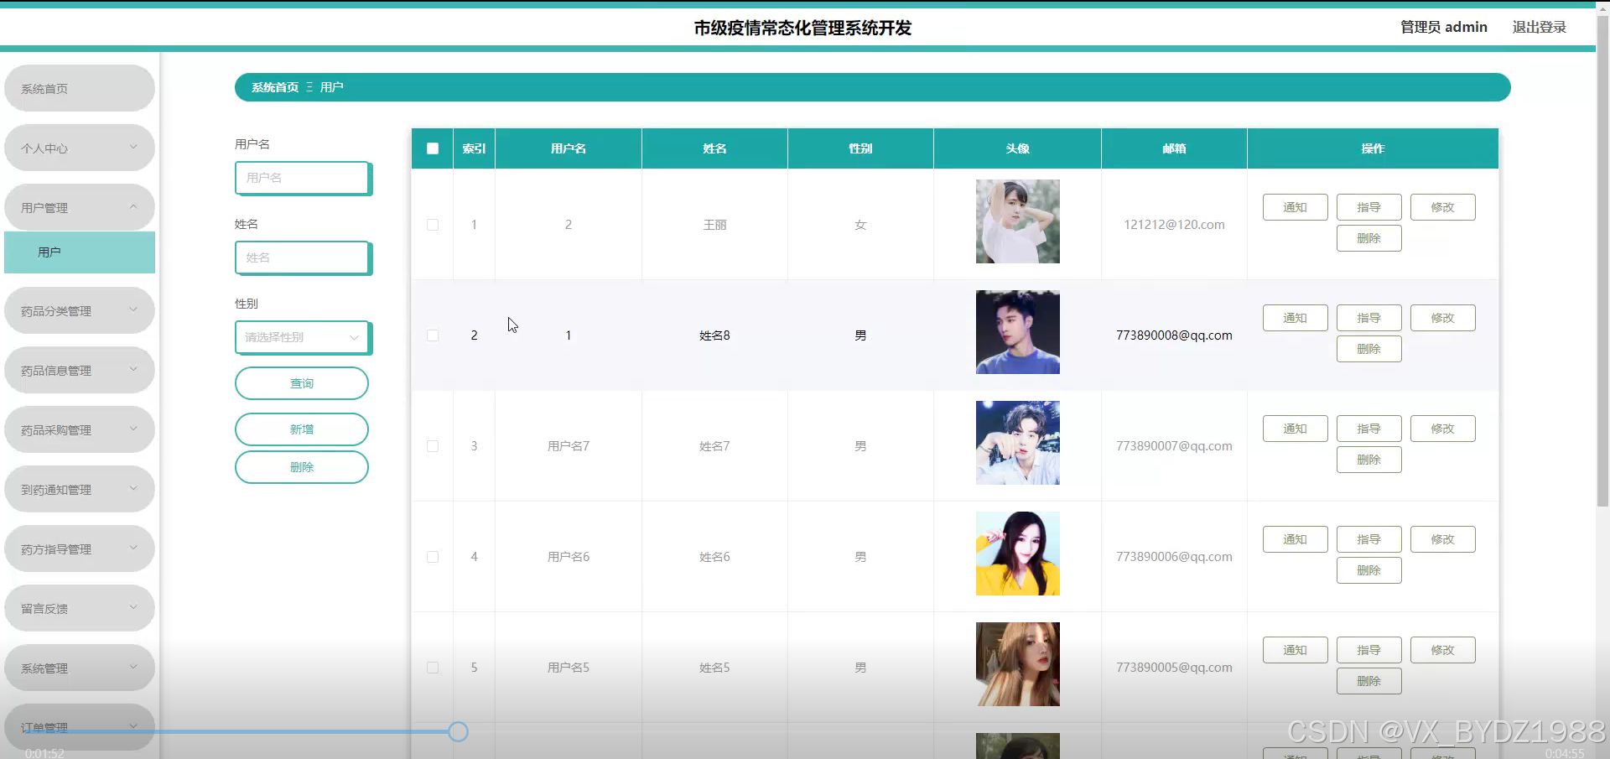Click the 头像 column header
Image resolution: width=1610 pixels, height=759 pixels.
click(x=1017, y=148)
